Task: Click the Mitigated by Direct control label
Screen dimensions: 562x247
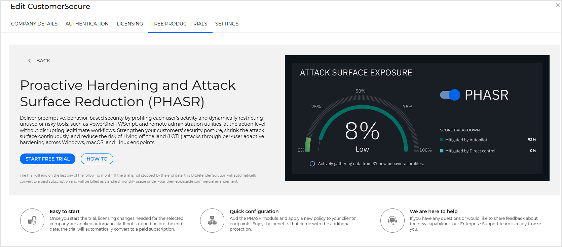Action: coord(470,151)
